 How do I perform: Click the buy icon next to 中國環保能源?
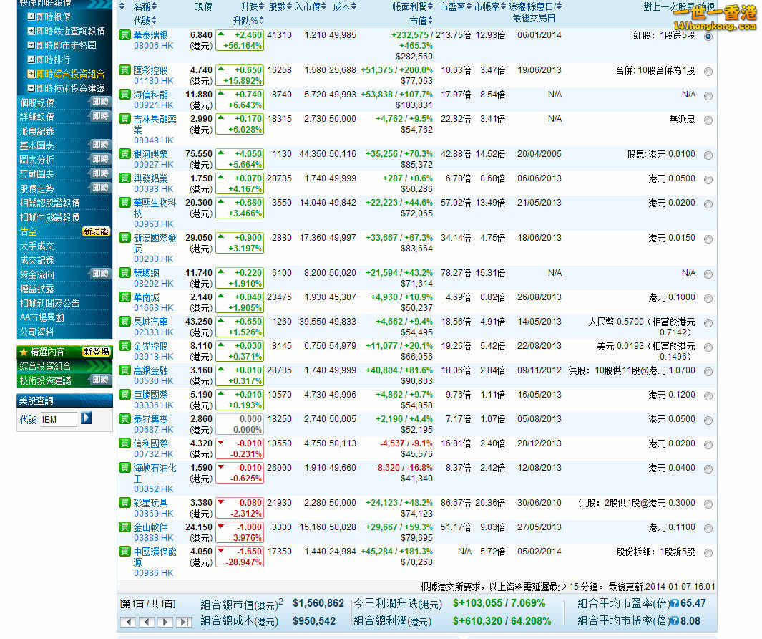pyautogui.click(x=125, y=551)
